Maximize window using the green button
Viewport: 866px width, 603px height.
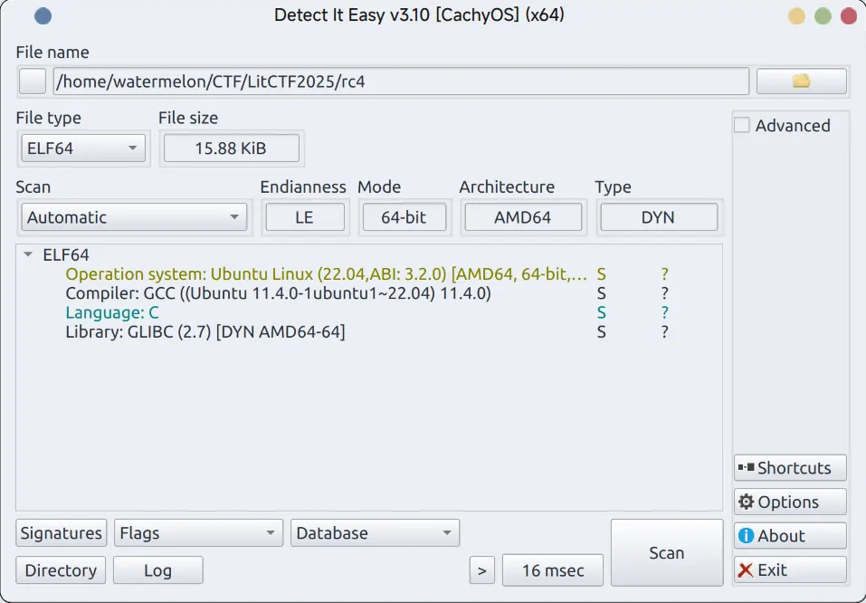pos(823,16)
